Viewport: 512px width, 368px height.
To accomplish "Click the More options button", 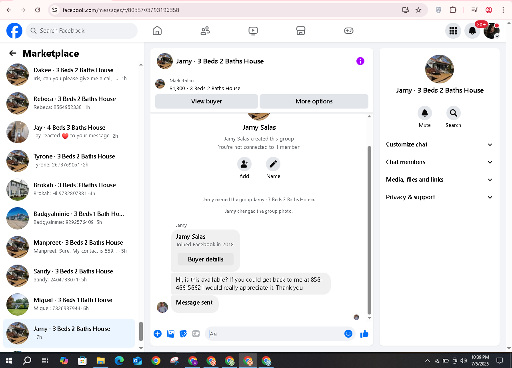I will 314,101.
